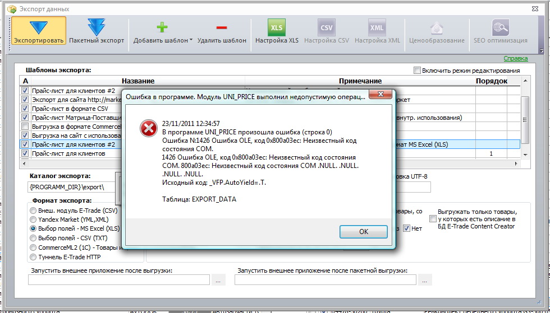The image size is (550, 313).
Task: Sort templates by Название column
Action: (138, 81)
